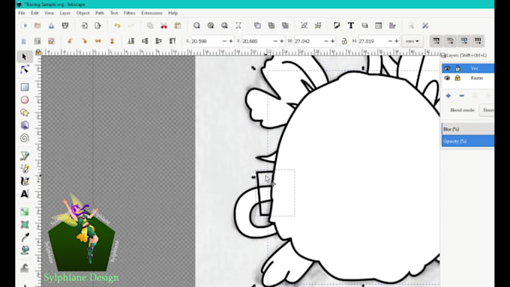Click the Undo arrow icon
Screen dimensions: 510x287
click(x=117, y=25)
